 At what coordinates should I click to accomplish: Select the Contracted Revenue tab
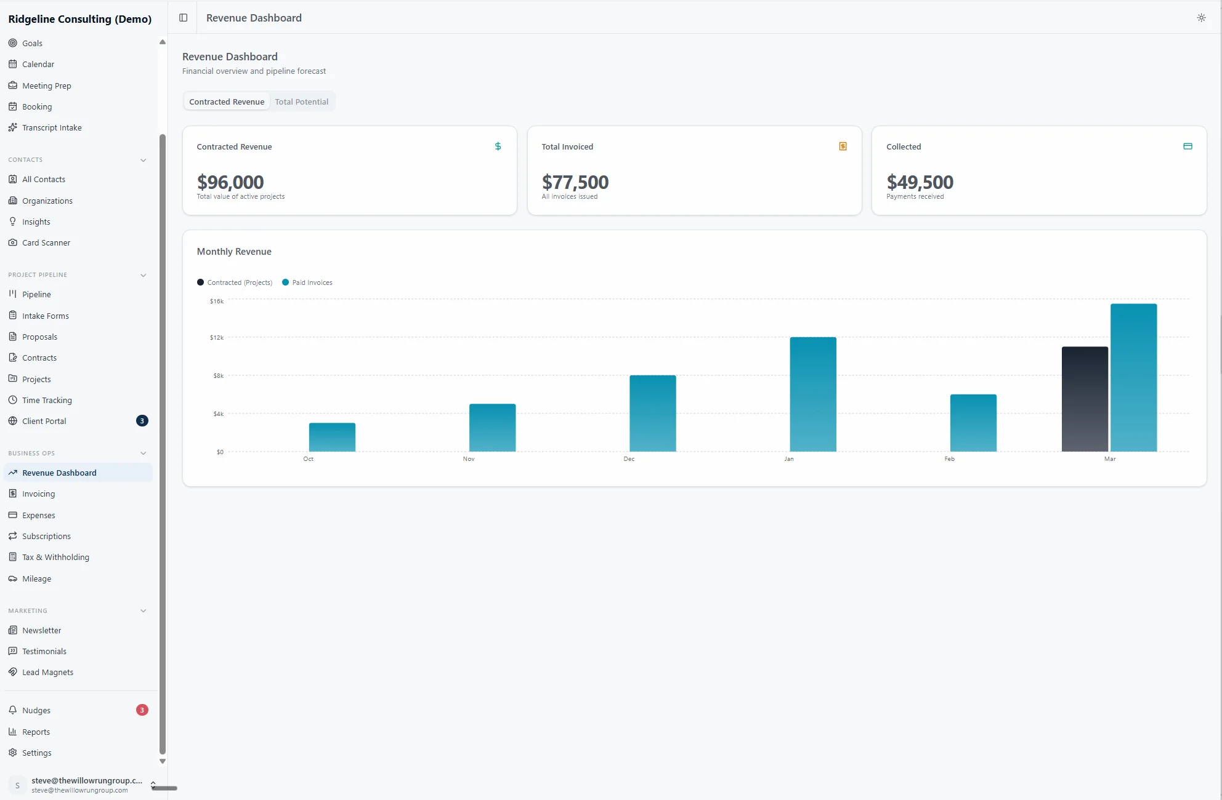click(x=226, y=101)
